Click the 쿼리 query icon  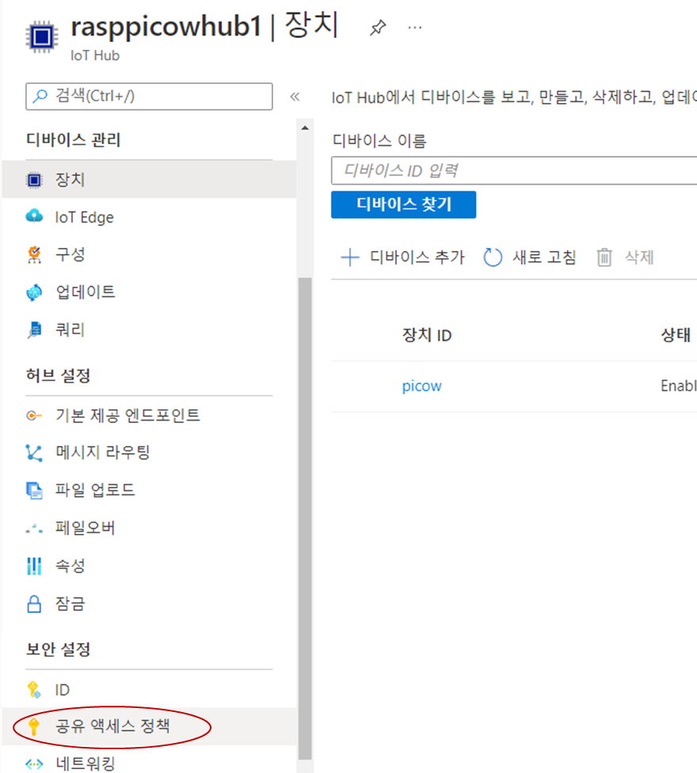34,330
